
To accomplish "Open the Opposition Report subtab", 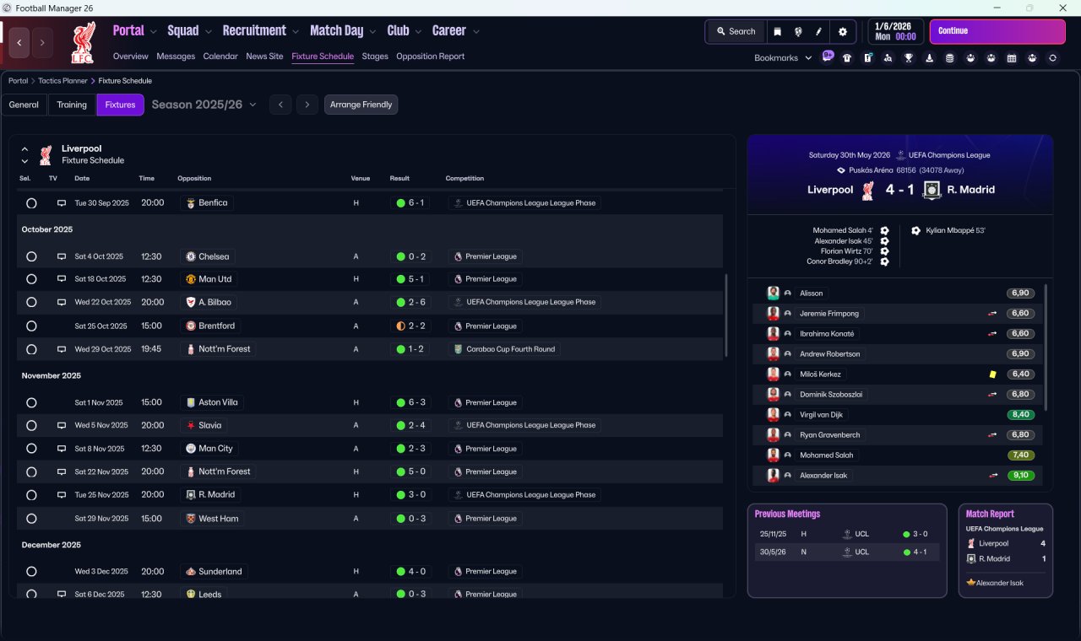I will tap(431, 57).
